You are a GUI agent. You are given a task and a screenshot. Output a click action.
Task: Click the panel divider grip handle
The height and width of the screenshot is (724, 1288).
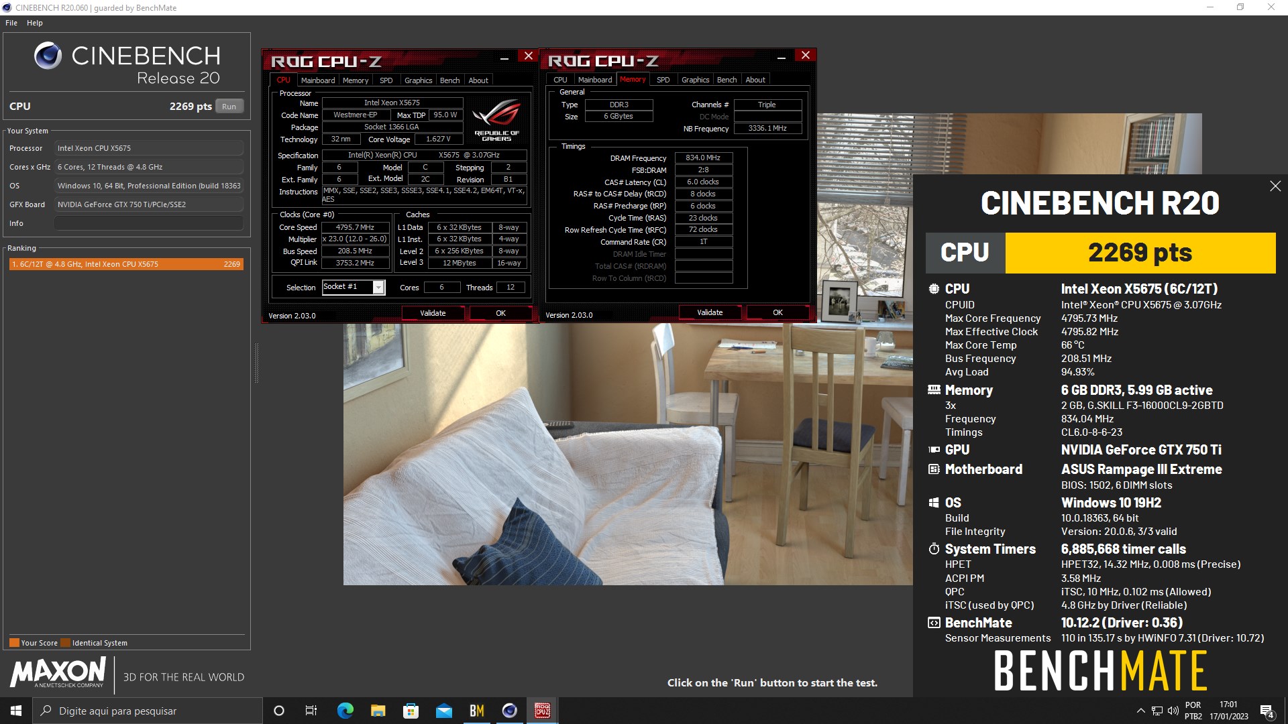(256, 363)
